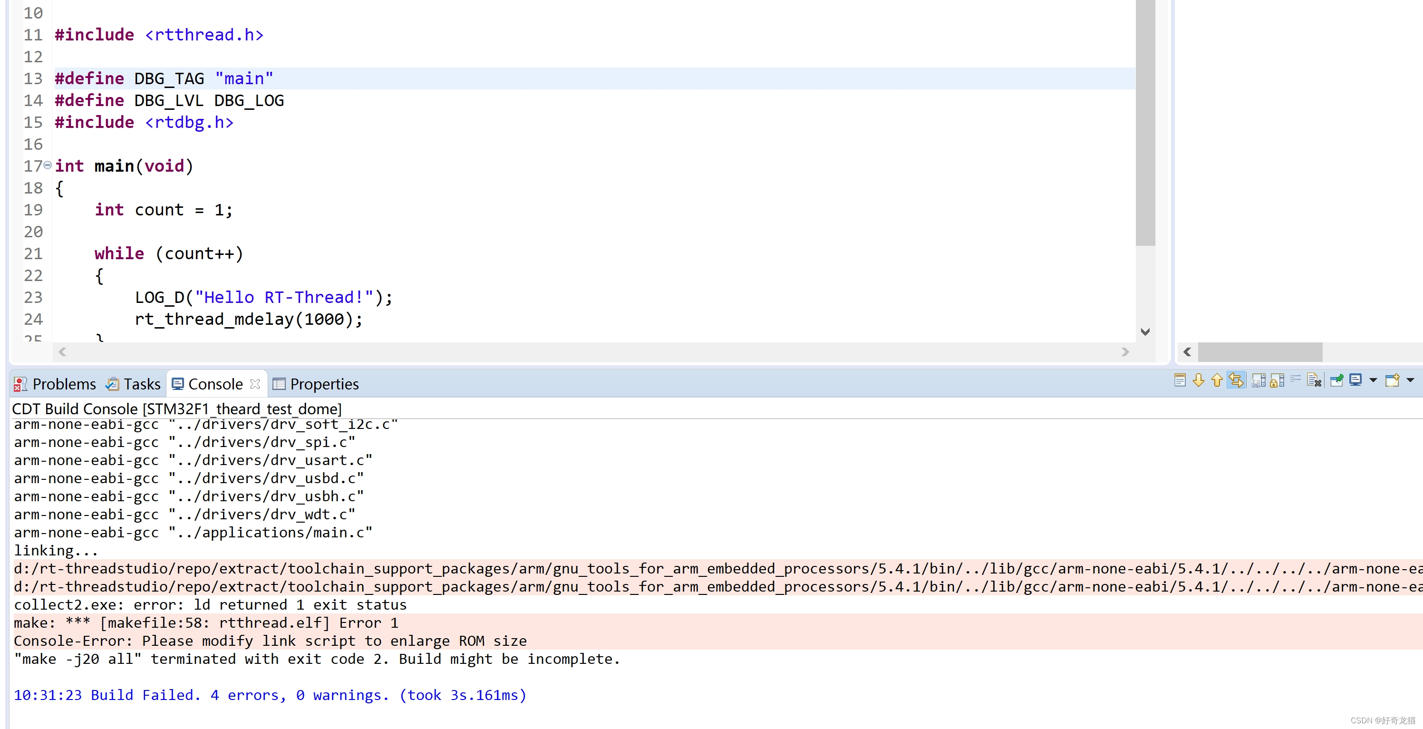Switch to the Problems tab
The height and width of the screenshot is (729, 1423).
(54, 384)
